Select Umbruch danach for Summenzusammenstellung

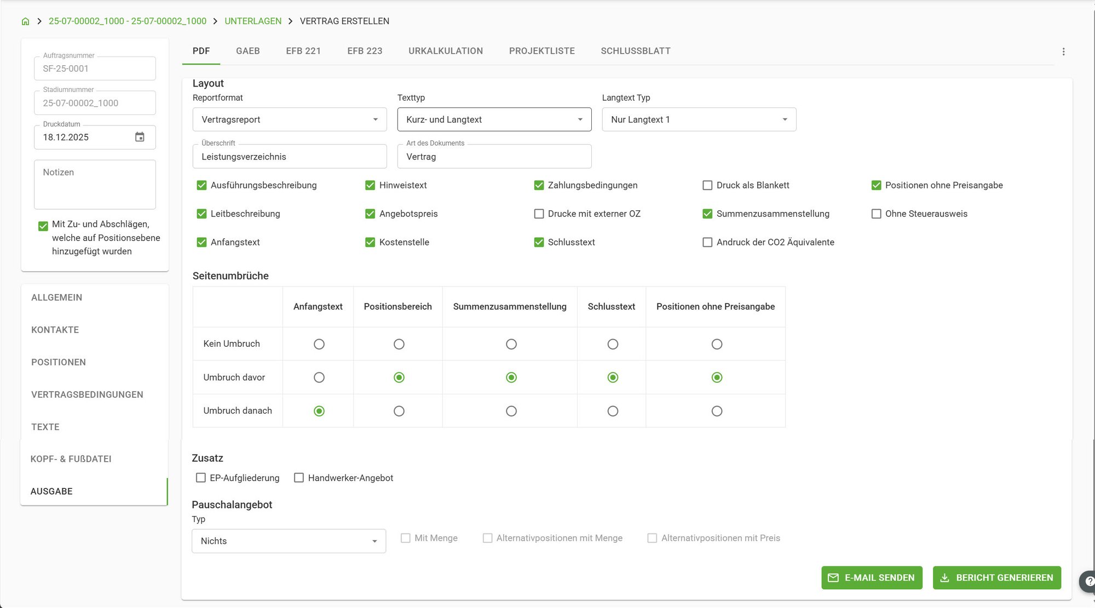(x=511, y=411)
